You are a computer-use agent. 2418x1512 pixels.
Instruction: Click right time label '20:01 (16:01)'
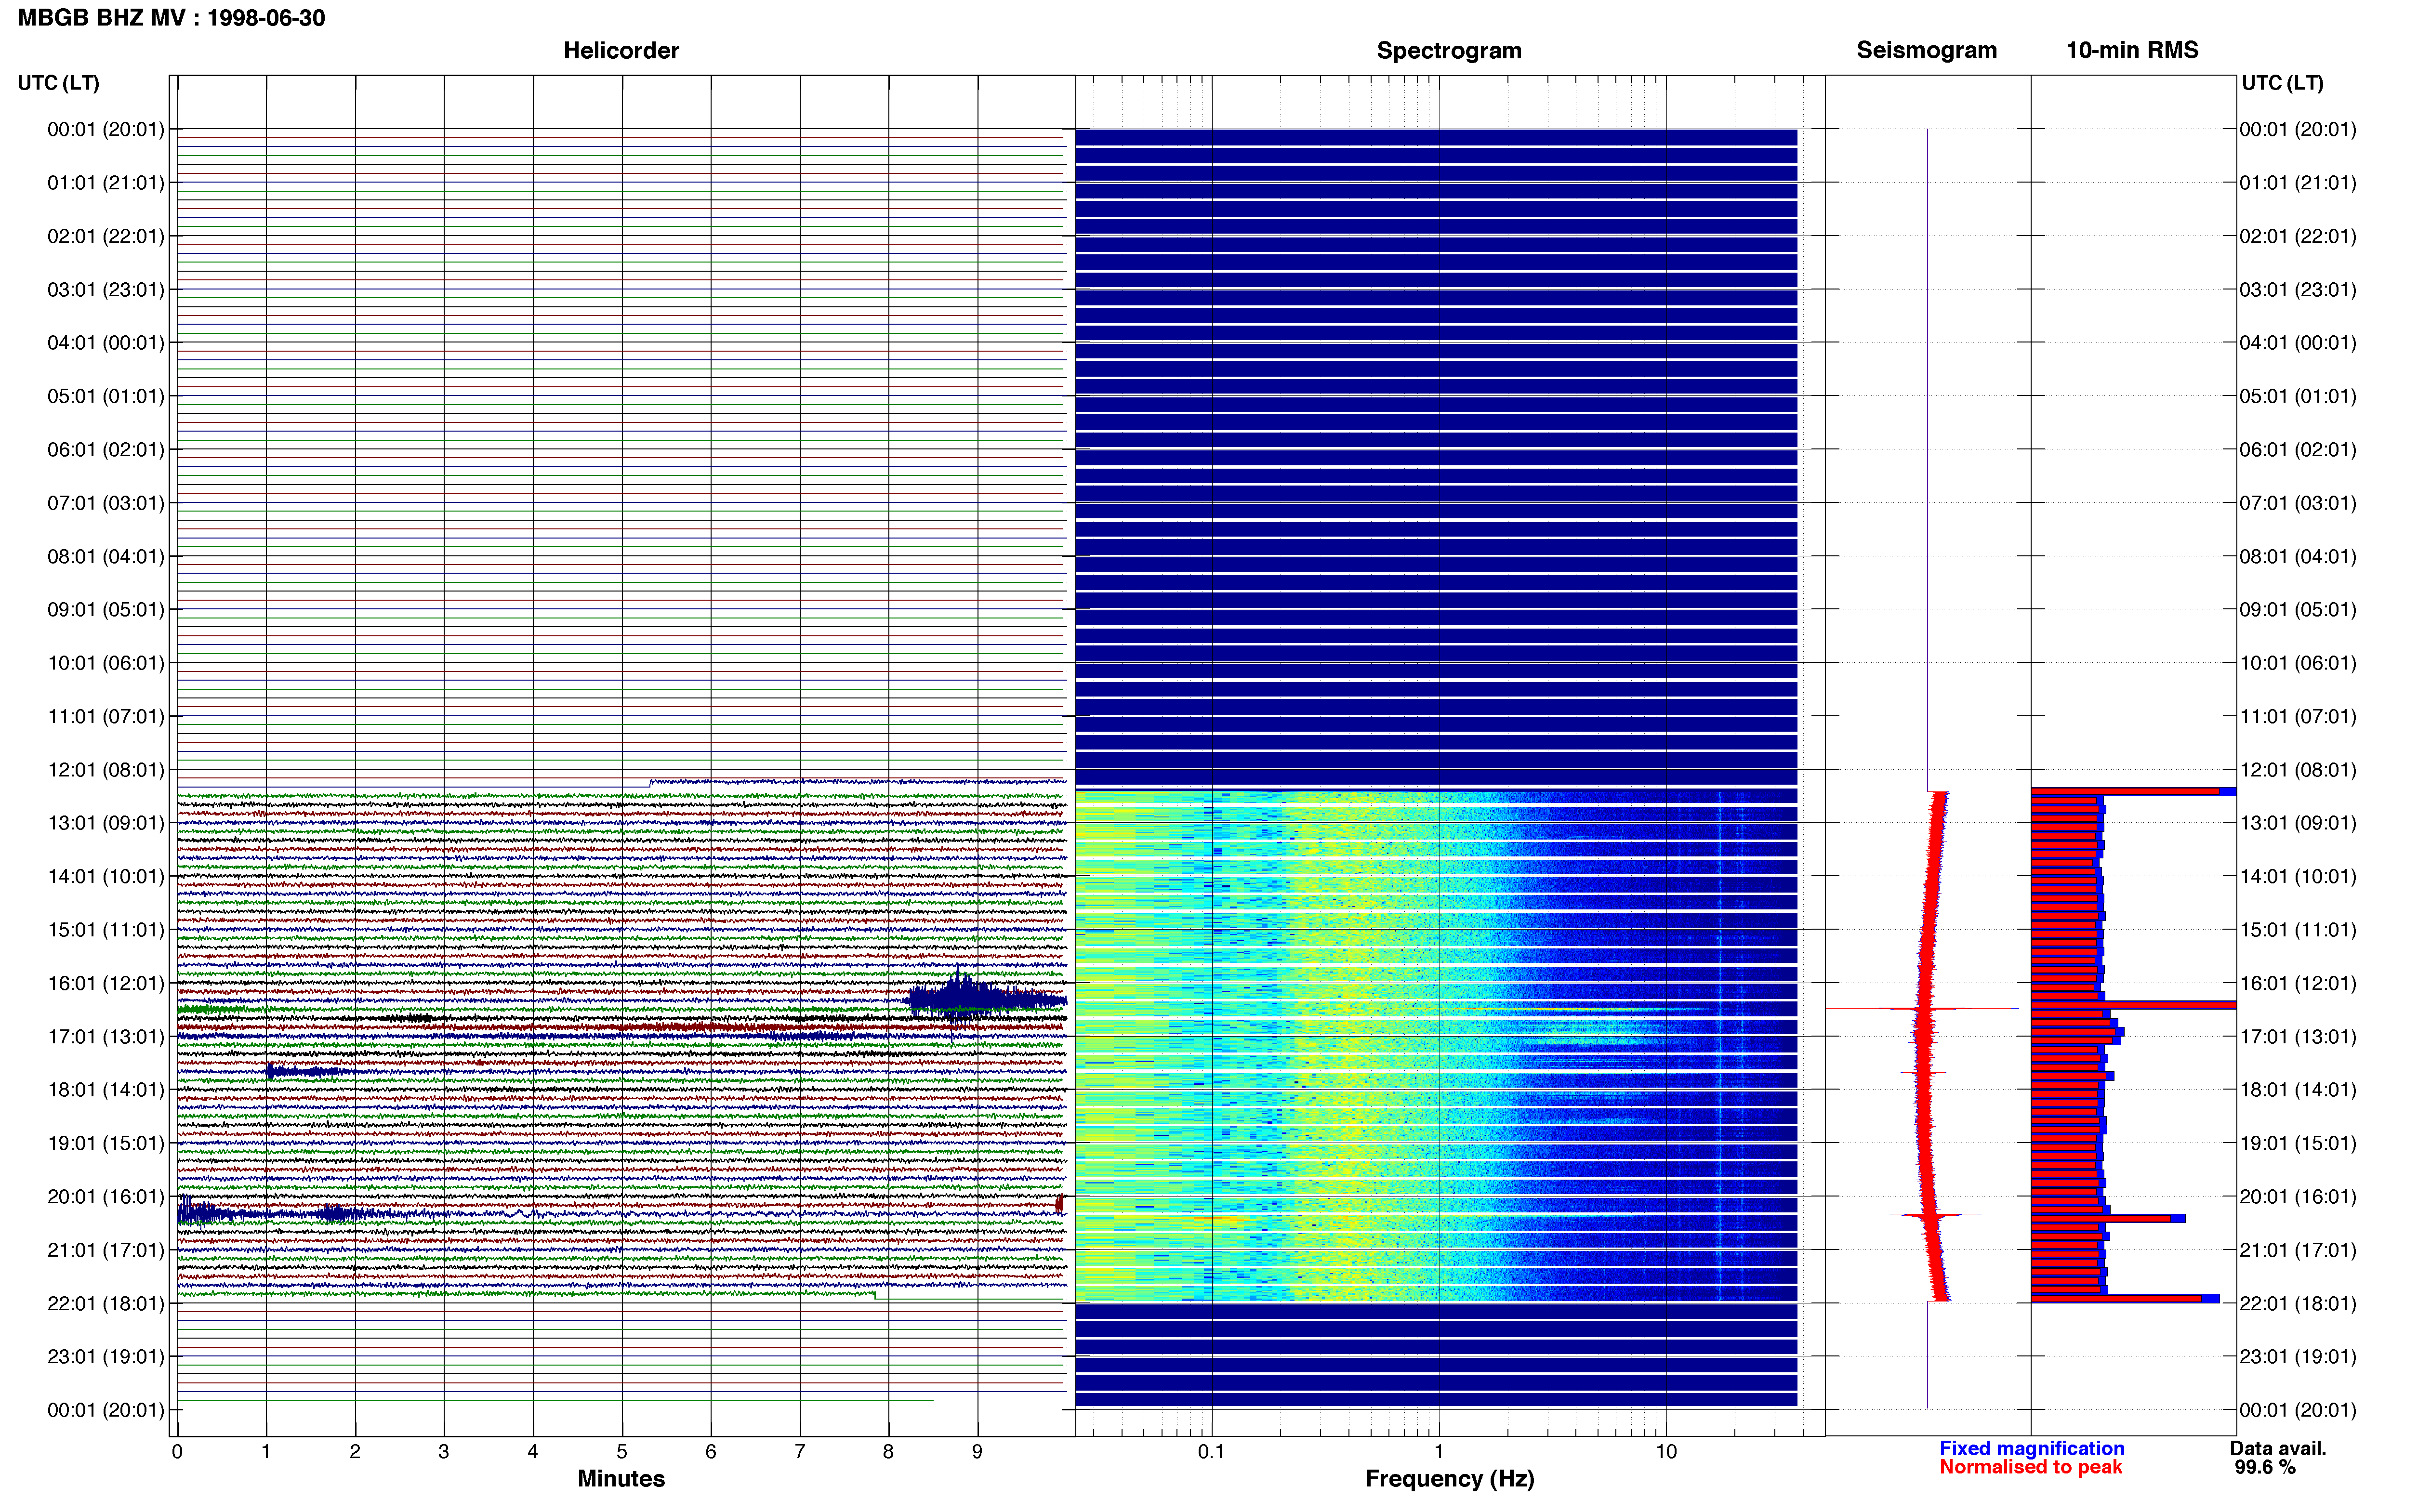2298,1196
